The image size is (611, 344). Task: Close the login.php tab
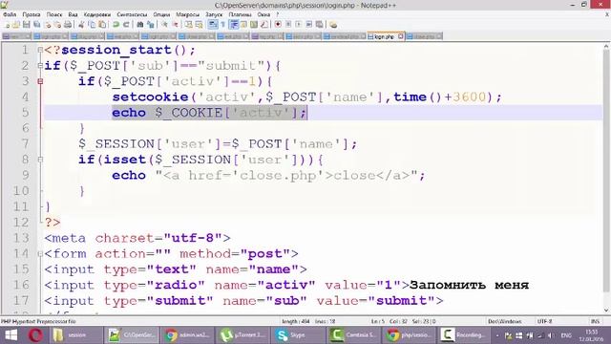401,36
